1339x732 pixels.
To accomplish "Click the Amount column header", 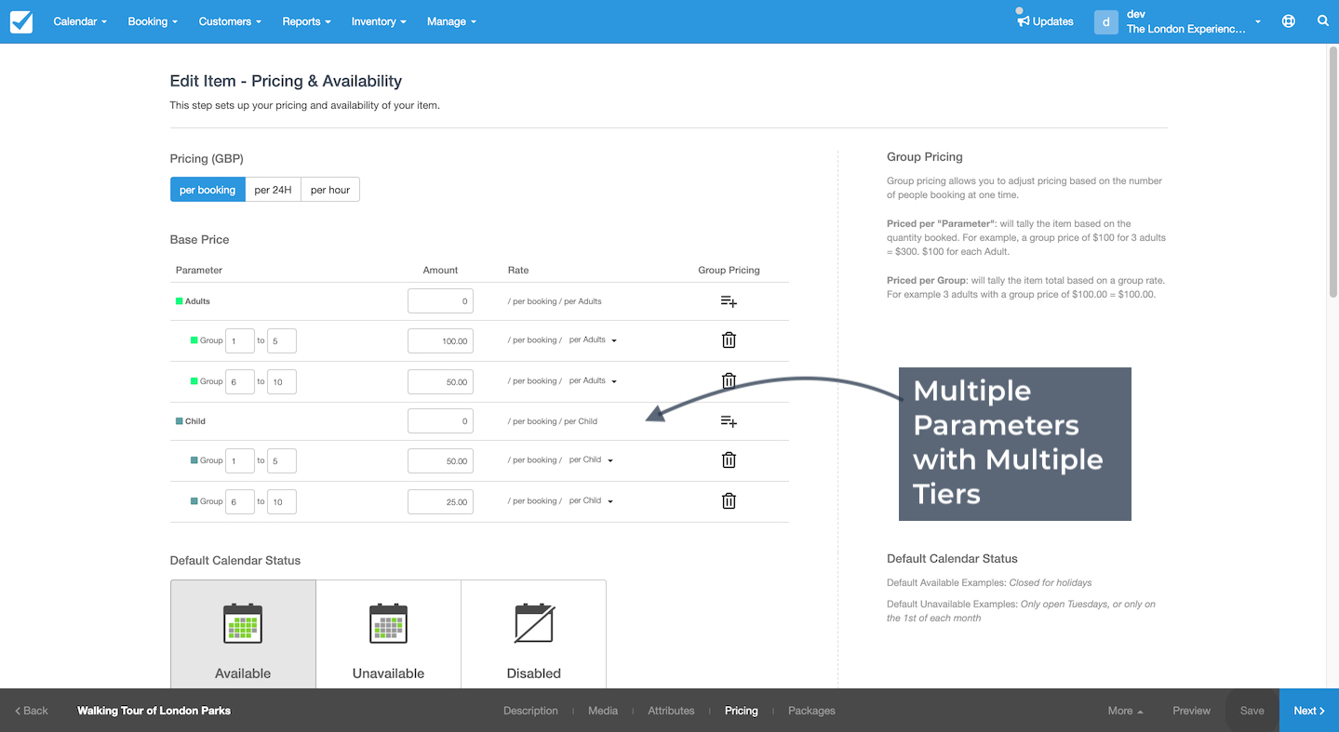I will tap(440, 271).
